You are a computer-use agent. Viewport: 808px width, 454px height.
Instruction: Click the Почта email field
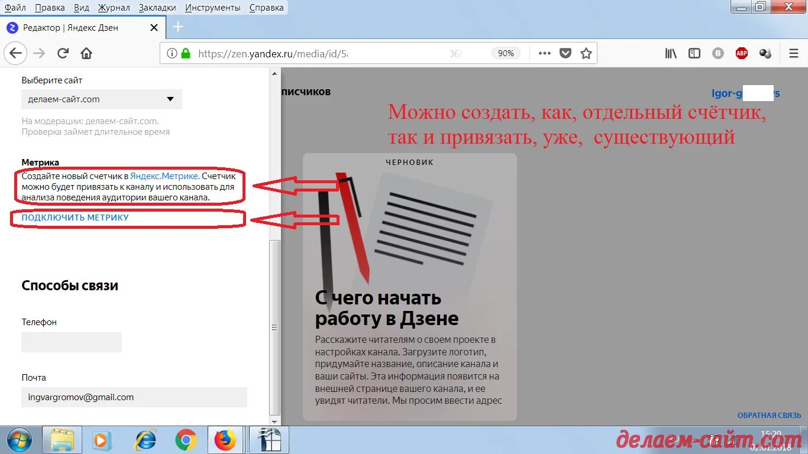134,397
